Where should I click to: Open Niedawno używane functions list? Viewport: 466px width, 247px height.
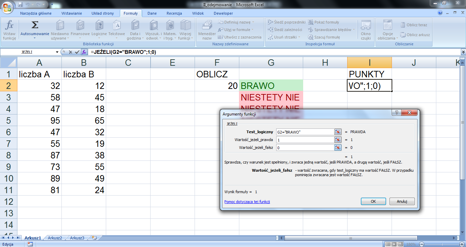point(60,30)
